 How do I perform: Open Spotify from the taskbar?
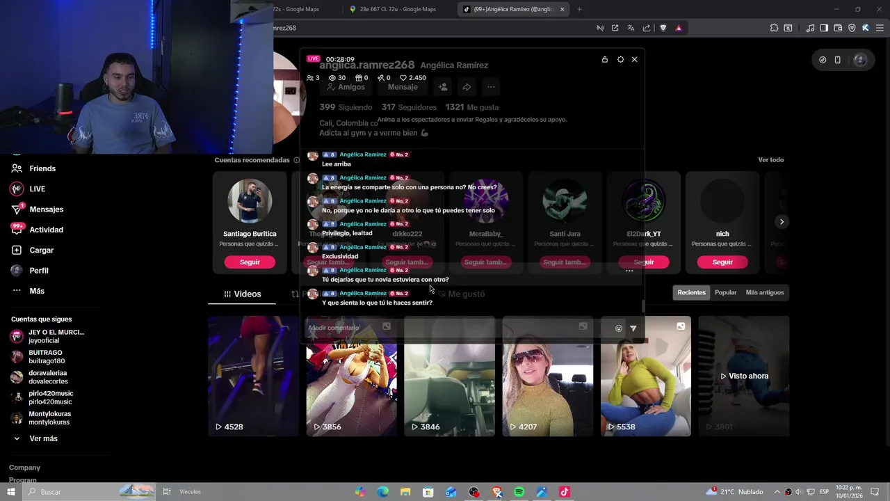519,492
